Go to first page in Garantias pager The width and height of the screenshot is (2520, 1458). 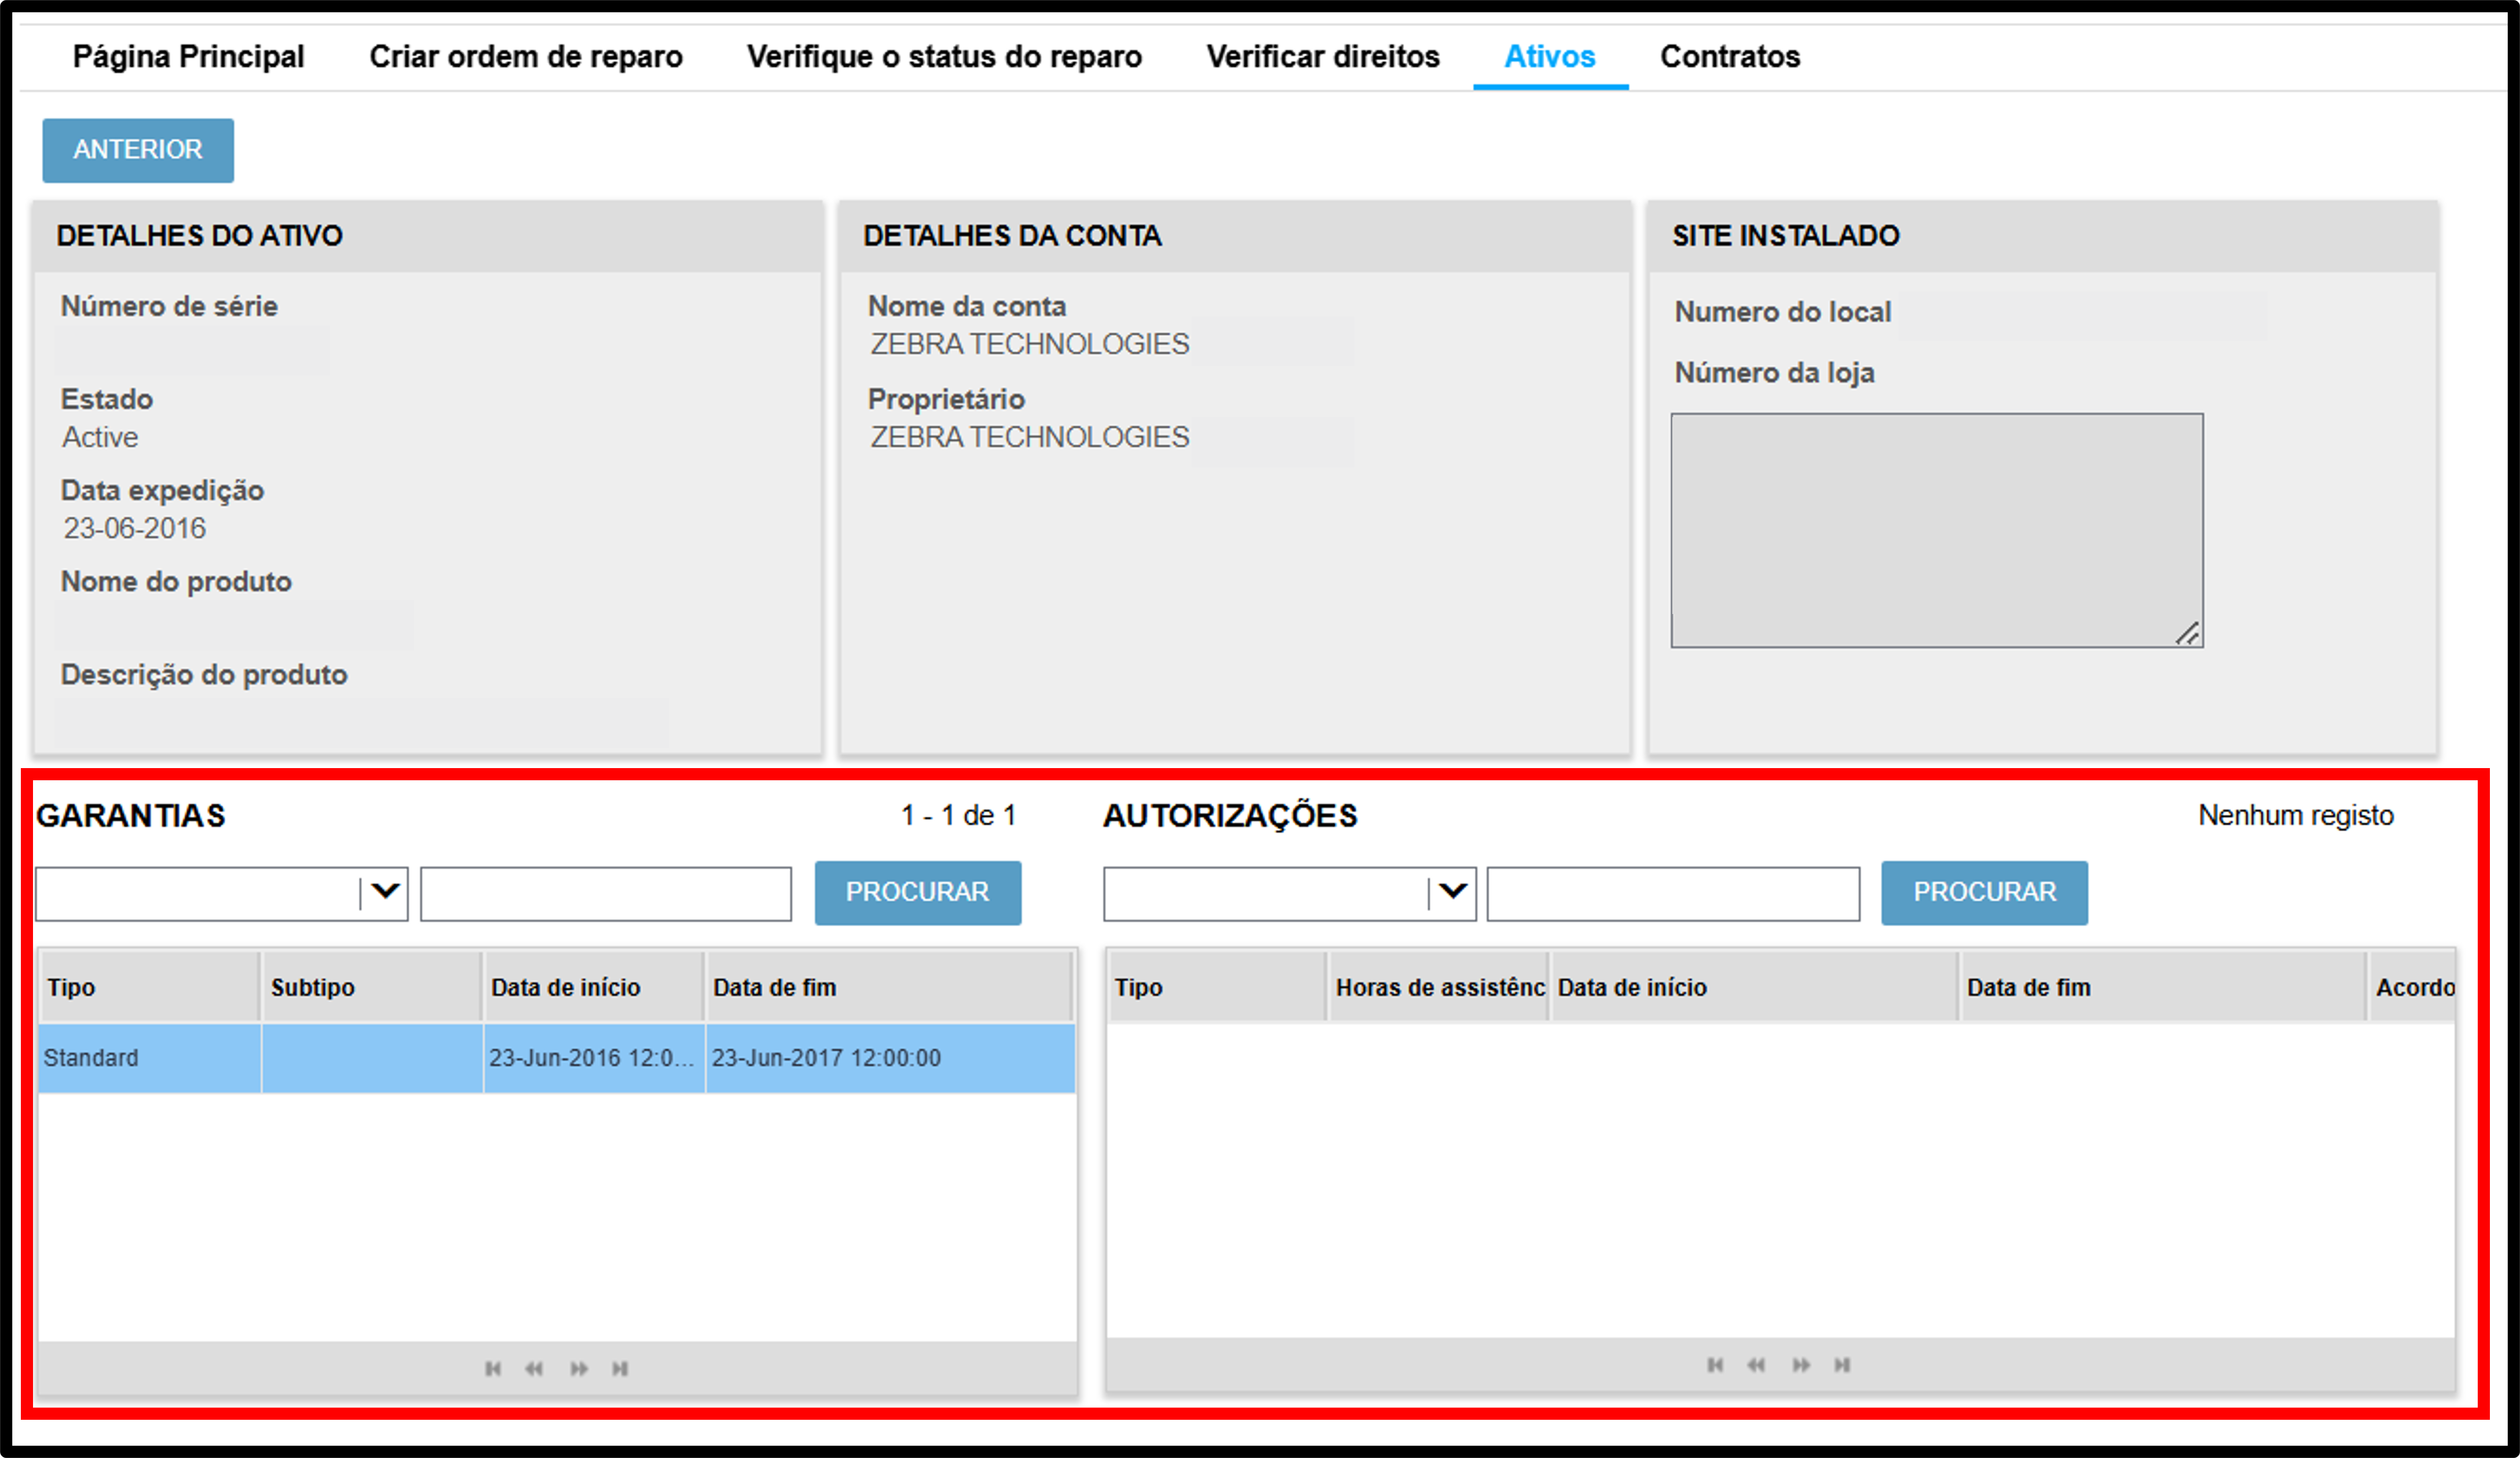click(493, 1368)
